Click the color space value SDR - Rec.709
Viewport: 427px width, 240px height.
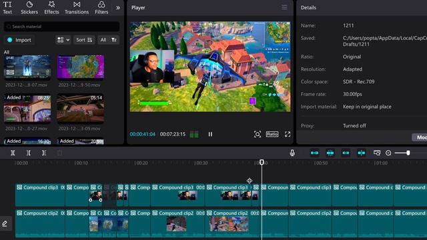tap(359, 81)
